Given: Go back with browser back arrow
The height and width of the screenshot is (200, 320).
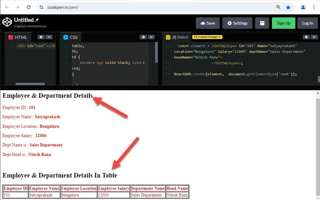Looking at the screenshot, I should click(7, 8).
